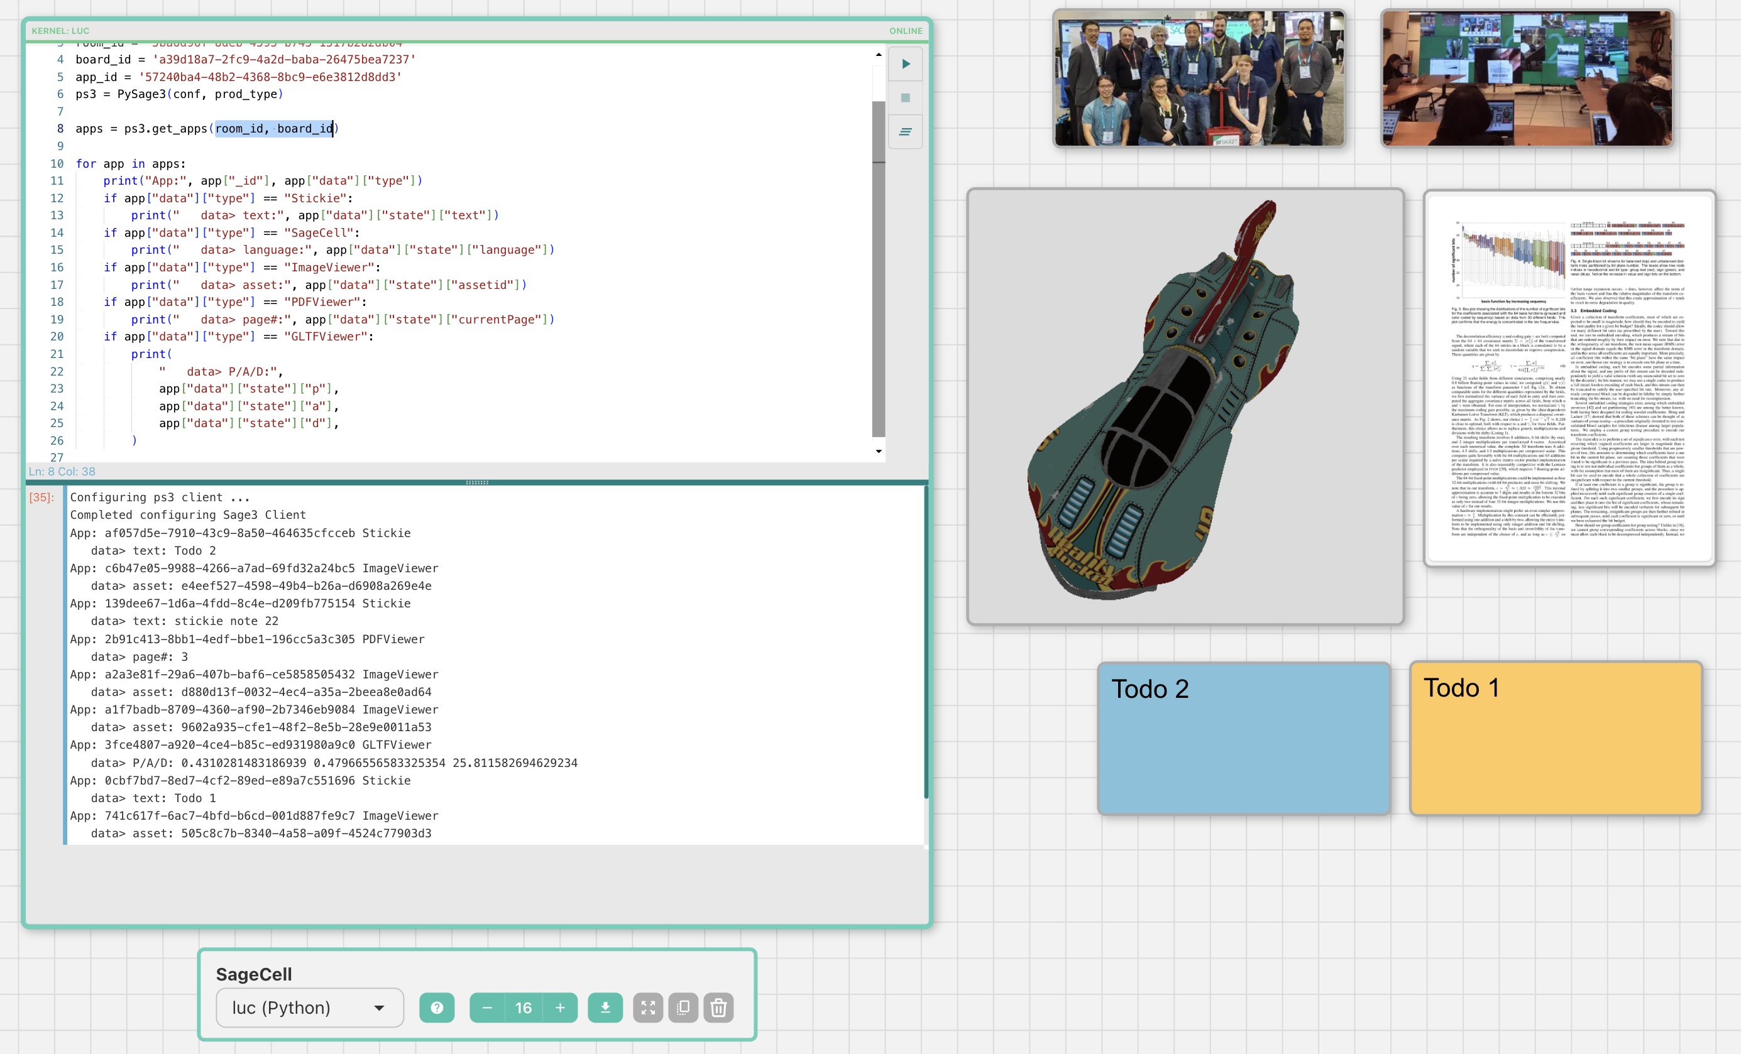This screenshot has width=1741, height=1054.
Task: Click the KERNEL: LUC label
Action: coord(61,31)
